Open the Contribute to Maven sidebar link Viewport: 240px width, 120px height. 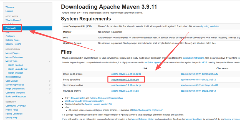[x=15, y=93]
